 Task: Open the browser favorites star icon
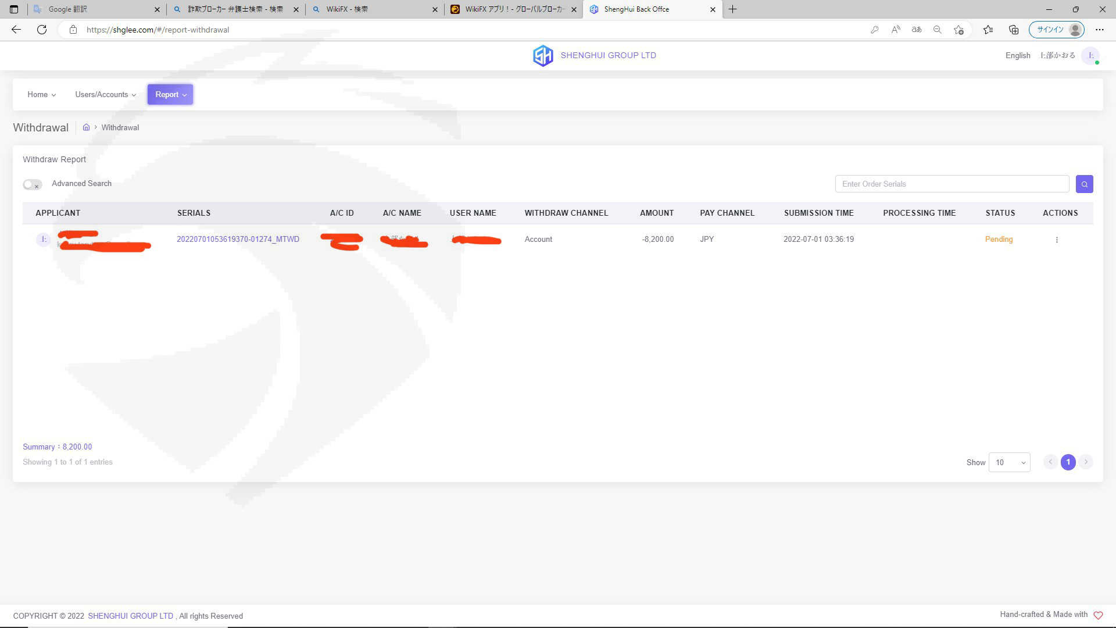pyautogui.click(x=988, y=30)
